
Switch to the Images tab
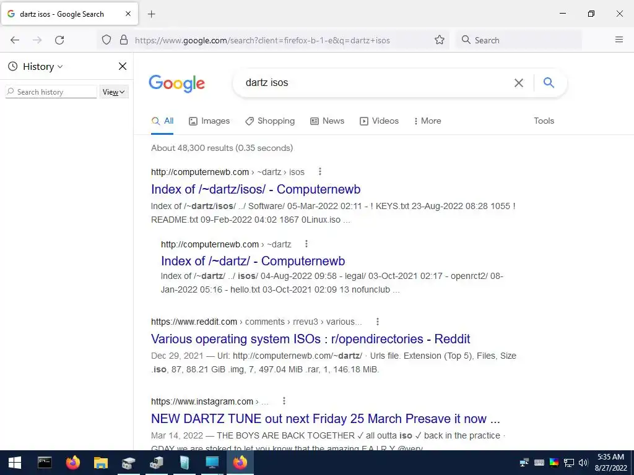(x=209, y=121)
